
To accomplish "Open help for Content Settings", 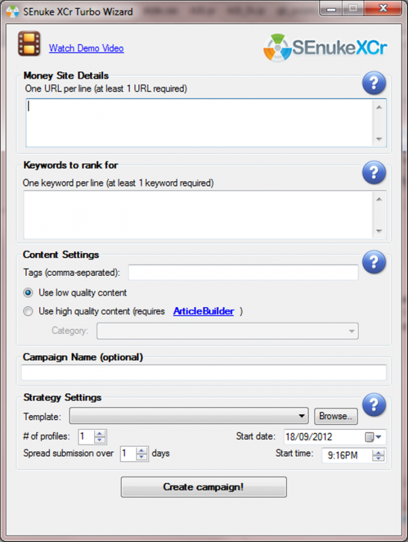I will pyautogui.click(x=374, y=262).
